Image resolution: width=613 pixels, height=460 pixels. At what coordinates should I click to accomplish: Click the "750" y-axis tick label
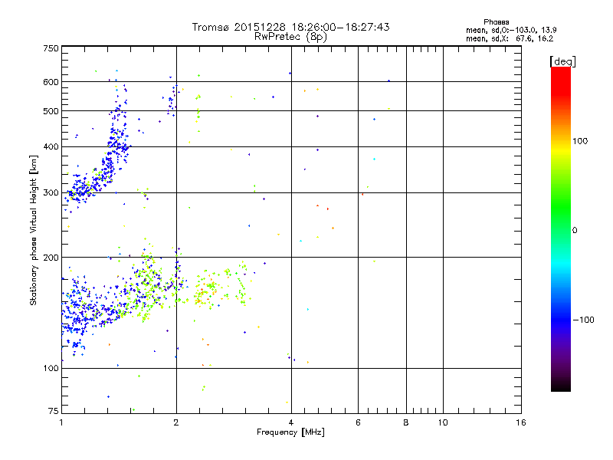[x=51, y=48]
